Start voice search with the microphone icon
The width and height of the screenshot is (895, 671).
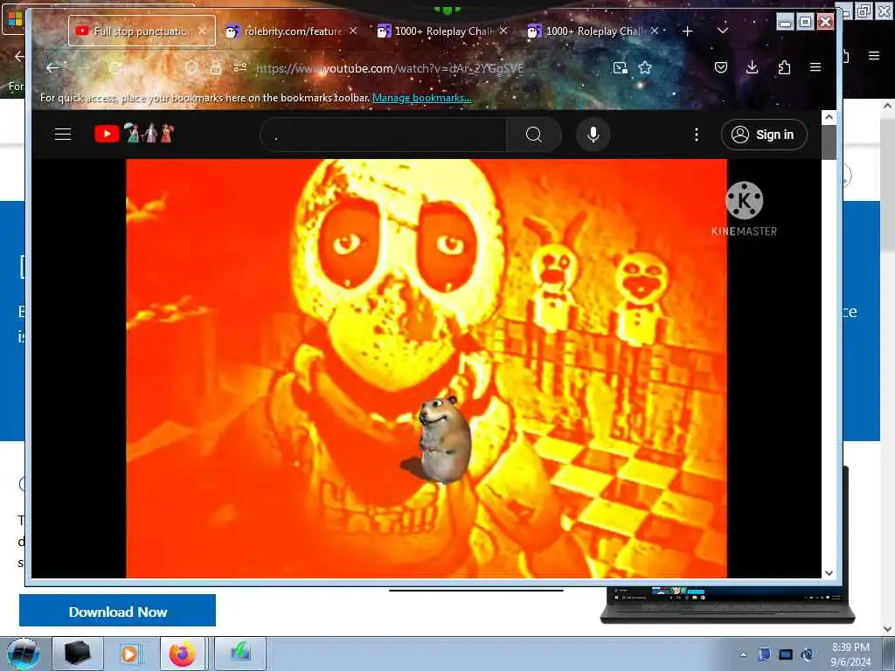pyautogui.click(x=593, y=135)
